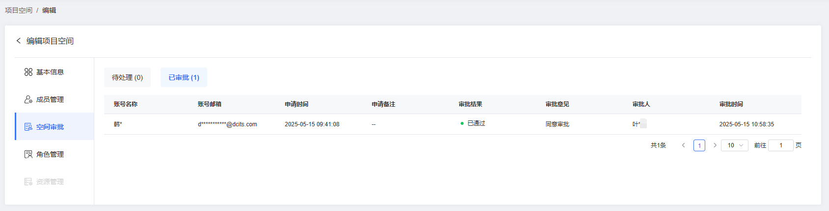Select the 成员管理 member icon

click(28, 99)
